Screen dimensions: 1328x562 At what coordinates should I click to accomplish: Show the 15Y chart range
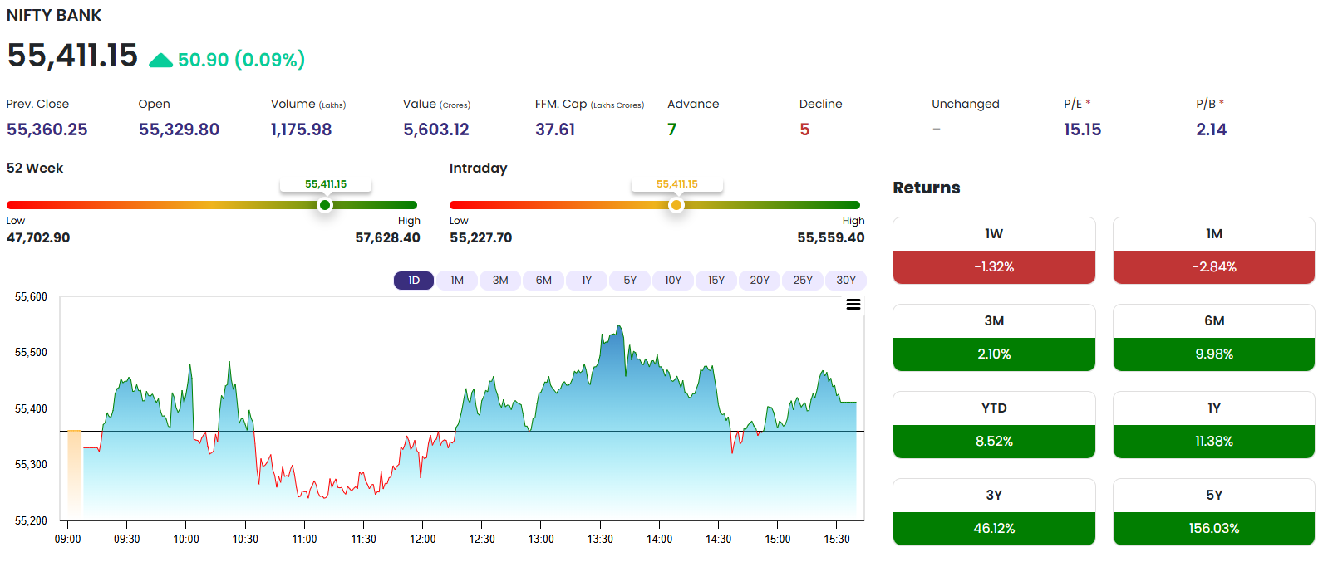pyautogui.click(x=716, y=281)
